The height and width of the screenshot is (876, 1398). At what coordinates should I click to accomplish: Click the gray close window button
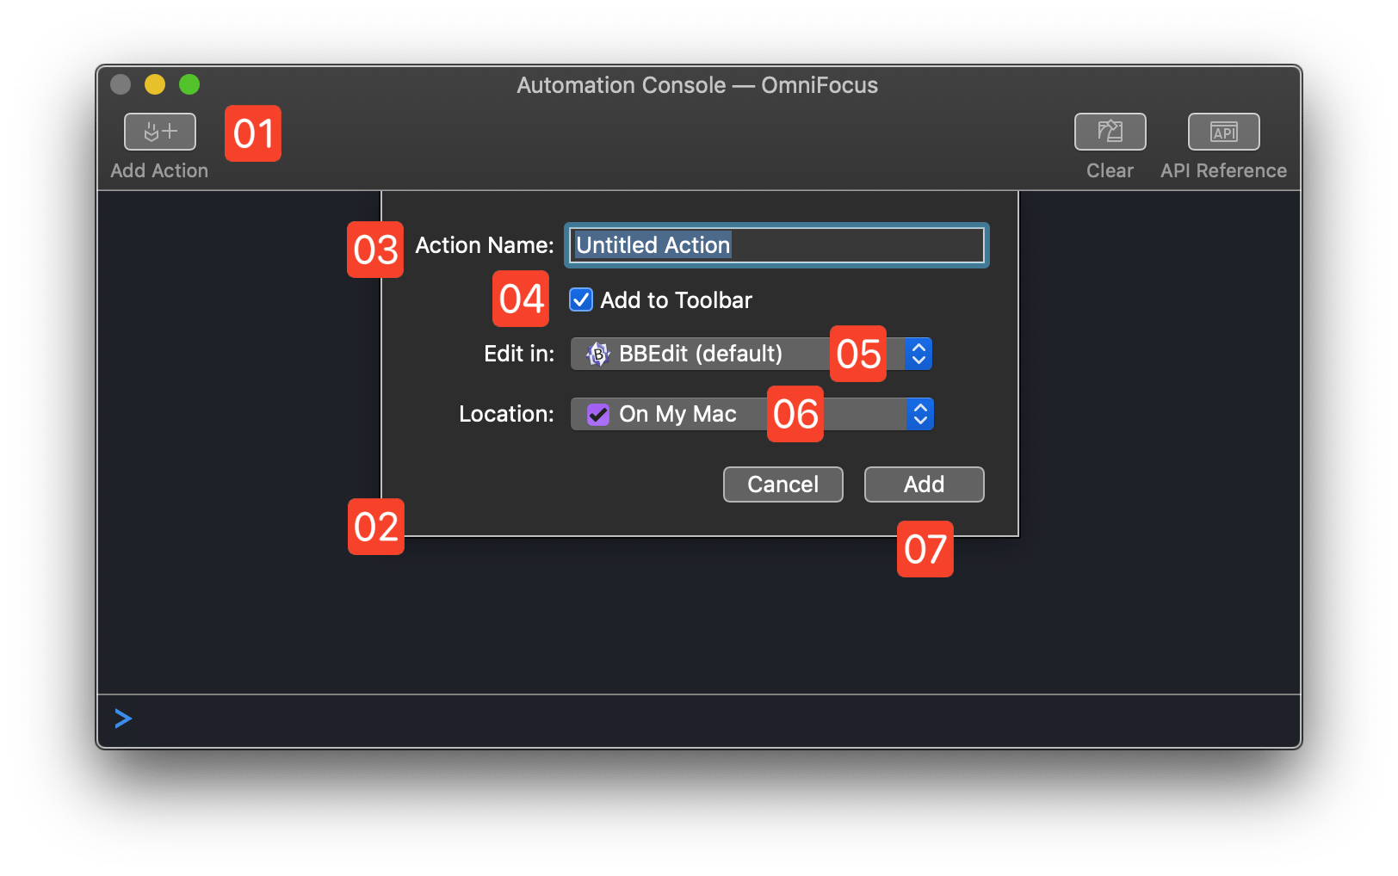click(x=121, y=84)
